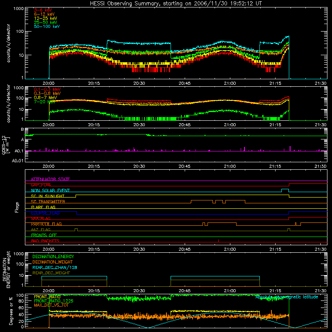This screenshot has height=332, width=332.
Task: Select the SC_IN_SUNLIGHT flag label
Action: click(x=48, y=196)
